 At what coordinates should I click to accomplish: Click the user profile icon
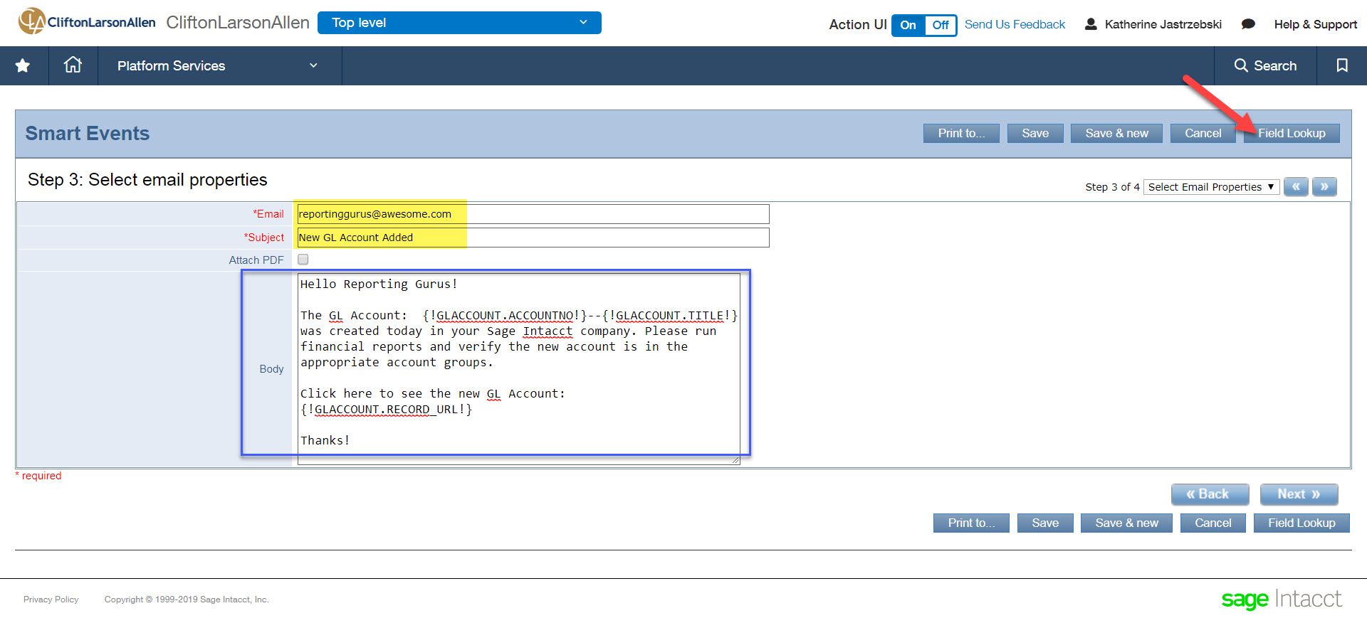pos(1090,24)
